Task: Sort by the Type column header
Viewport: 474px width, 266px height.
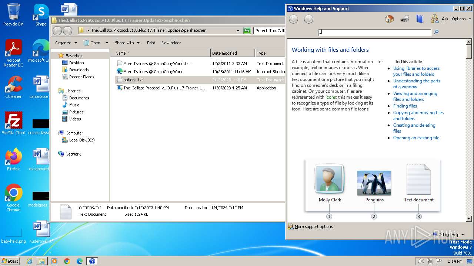Action: [270, 53]
